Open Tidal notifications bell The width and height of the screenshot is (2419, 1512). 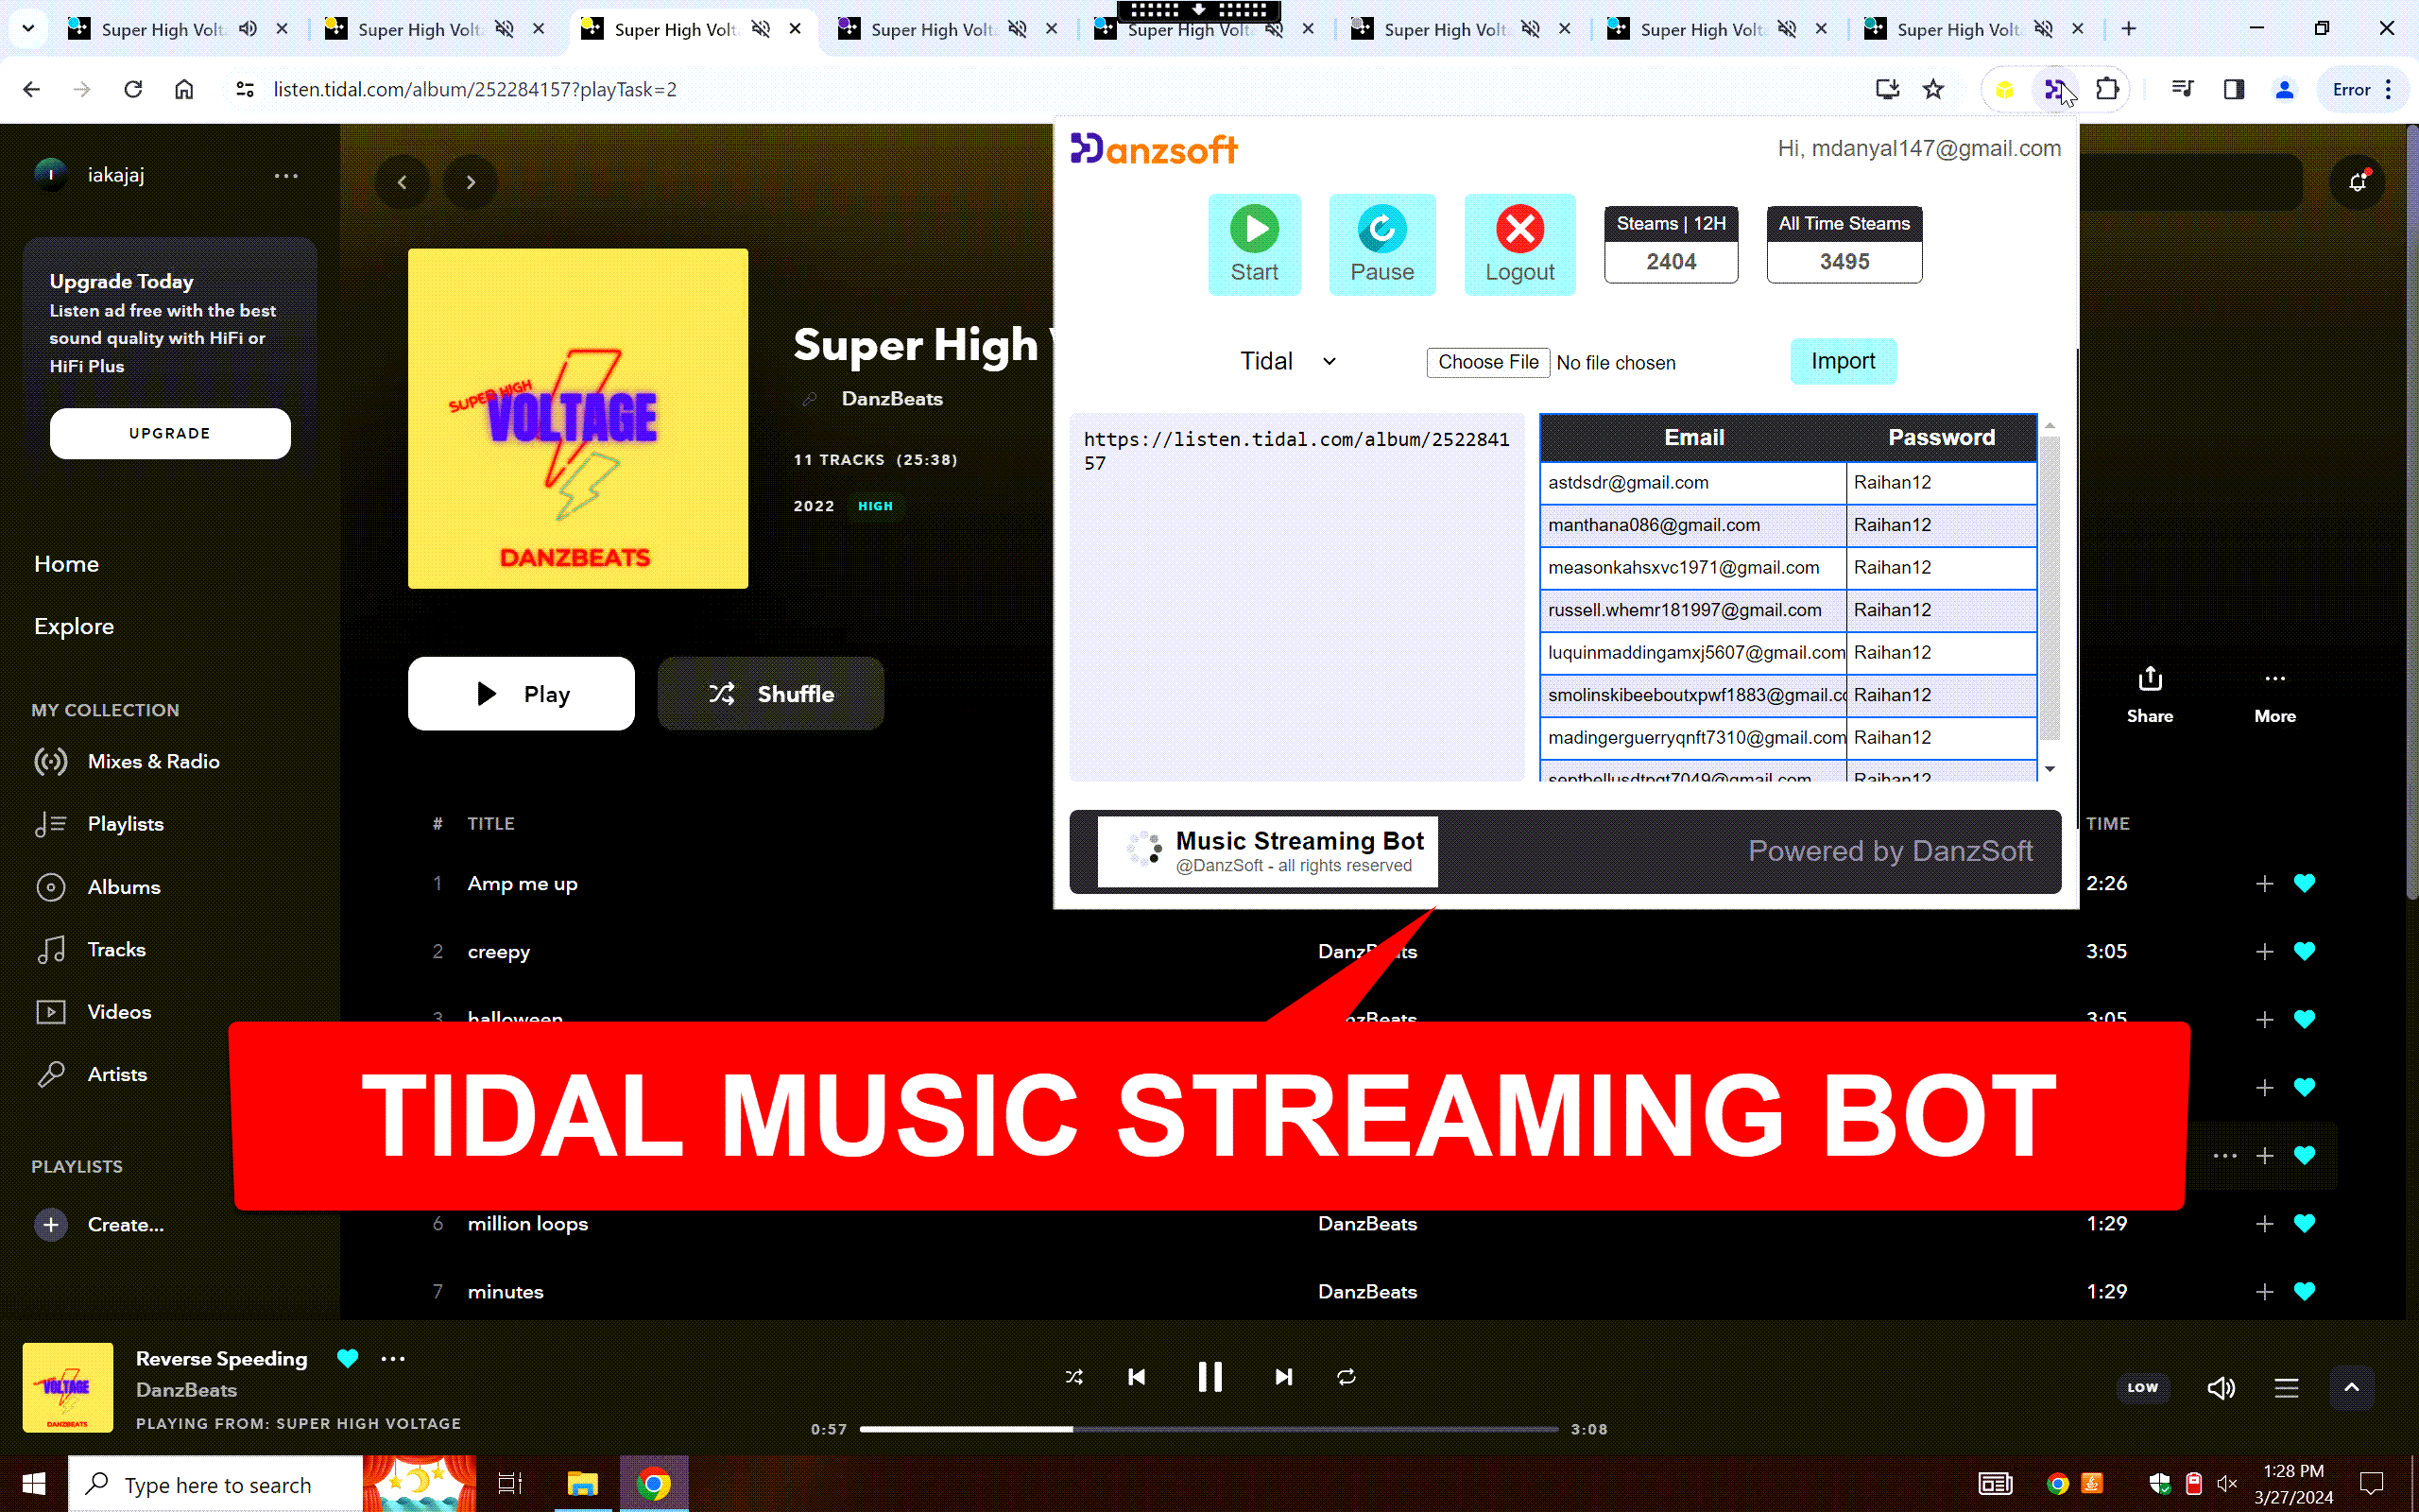point(2357,182)
